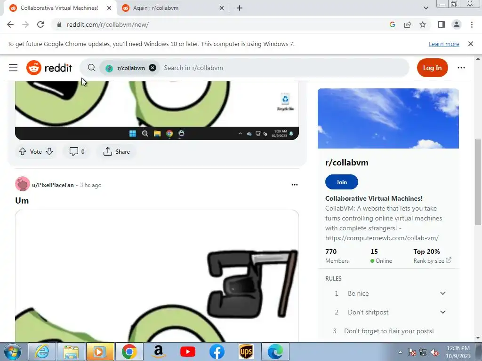The image size is (482, 361).
Task: Click Learn more link in update bar
Action: pyautogui.click(x=444, y=44)
